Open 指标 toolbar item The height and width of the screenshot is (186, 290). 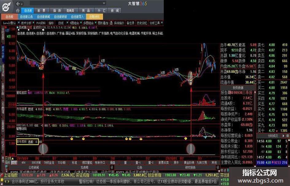click(x=51, y=23)
